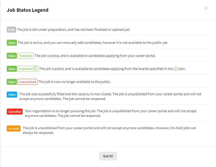Click the On Hold description about reopening

point(109,130)
